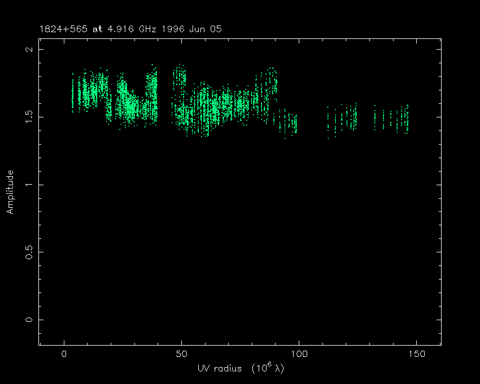Click the x-axis tick label "0"

[x=64, y=354]
